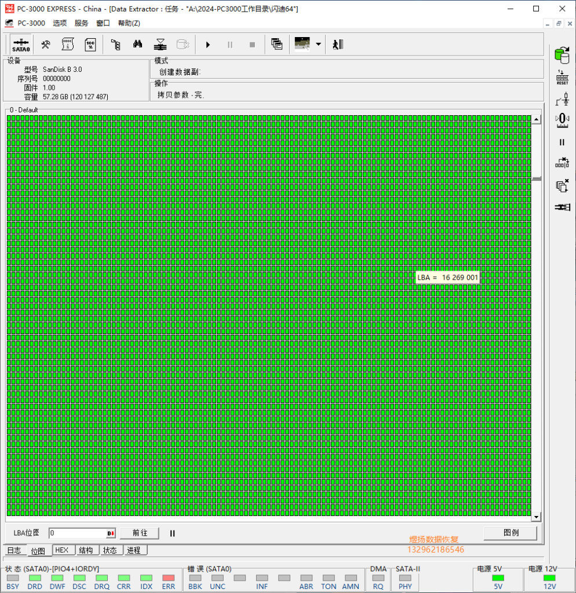This screenshot has height=593, width=576.
Task: Click the pause icon in right sidebar
Action: (x=562, y=142)
